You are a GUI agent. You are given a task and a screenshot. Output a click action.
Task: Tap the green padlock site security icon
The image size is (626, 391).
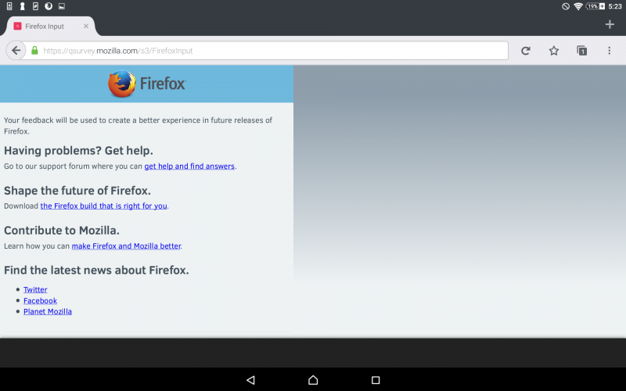34,50
